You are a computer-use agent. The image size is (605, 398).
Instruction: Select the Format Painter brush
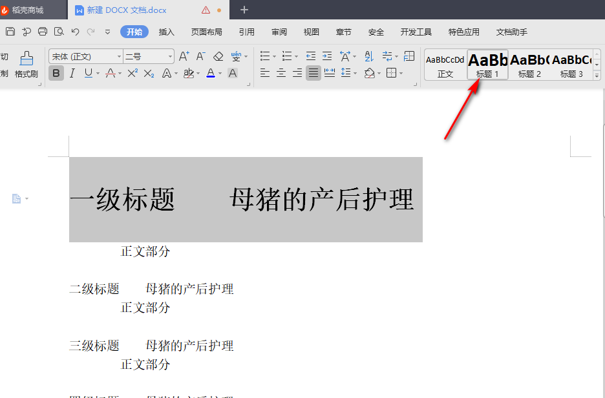coord(27,64)
